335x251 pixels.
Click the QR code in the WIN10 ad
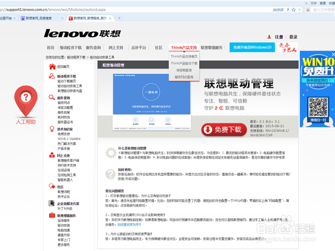point(318,107)
